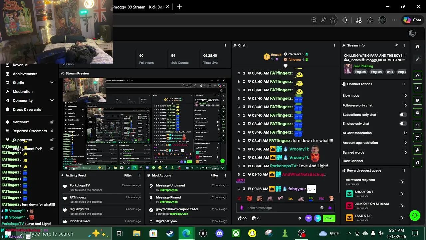Image resolution: width=426 pixels, height=240 pixels.
Task: Open chat settings gear icon
Action: [x=300, y=218]
